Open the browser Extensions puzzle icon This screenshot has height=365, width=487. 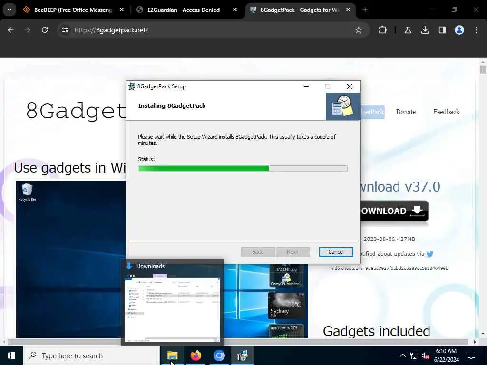coord(383,30)
